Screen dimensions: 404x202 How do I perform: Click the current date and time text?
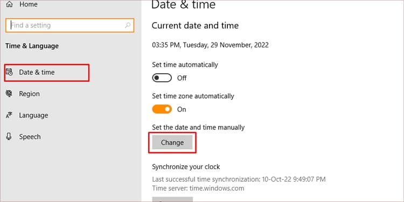click(x=210, y=45)
